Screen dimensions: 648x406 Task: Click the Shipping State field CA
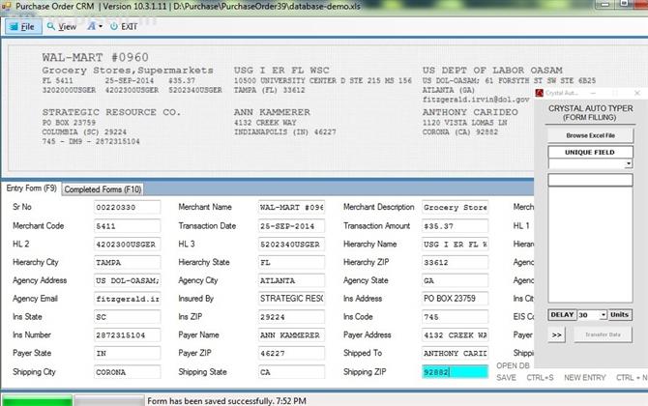[x=291, y=372]
